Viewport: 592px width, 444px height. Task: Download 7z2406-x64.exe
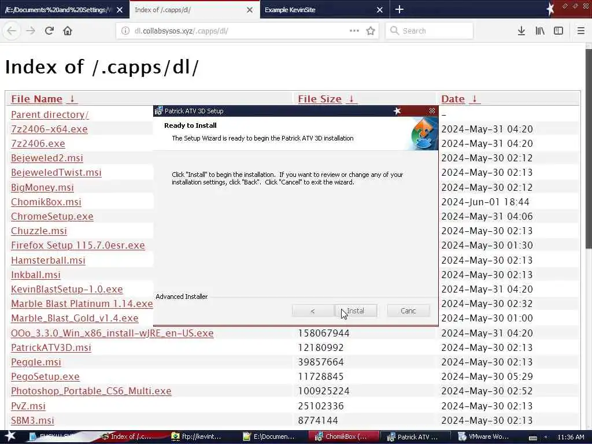pyautogui.click(x=49, y=129)
